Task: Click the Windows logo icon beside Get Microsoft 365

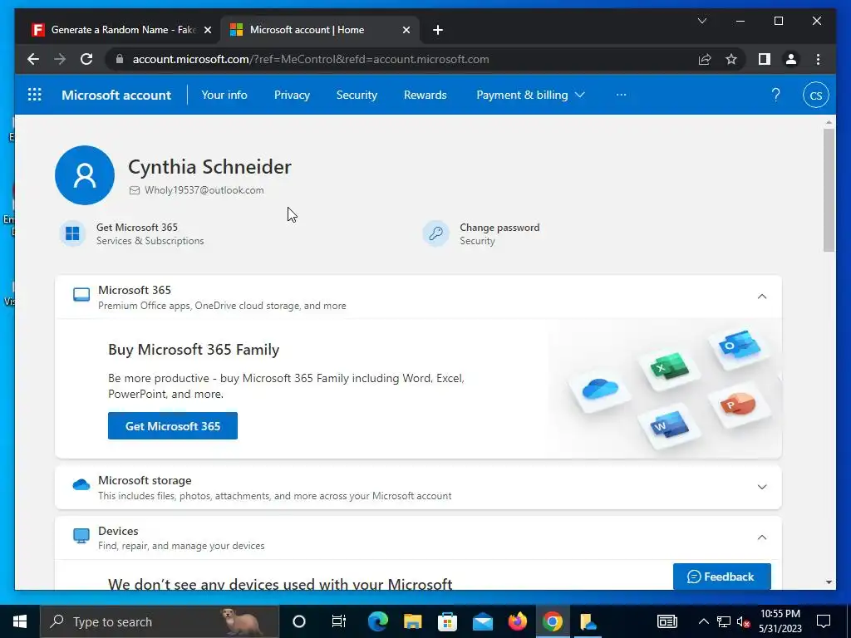Action: 73,233
